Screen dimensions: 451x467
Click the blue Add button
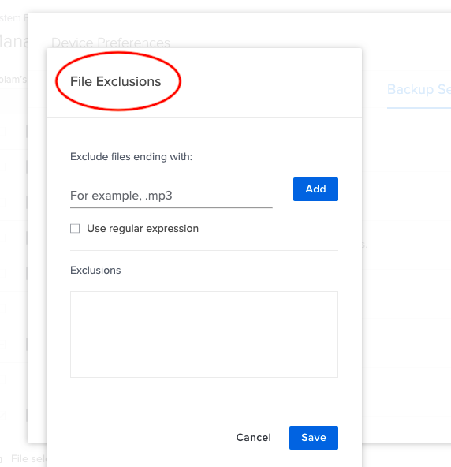point(315,189)
